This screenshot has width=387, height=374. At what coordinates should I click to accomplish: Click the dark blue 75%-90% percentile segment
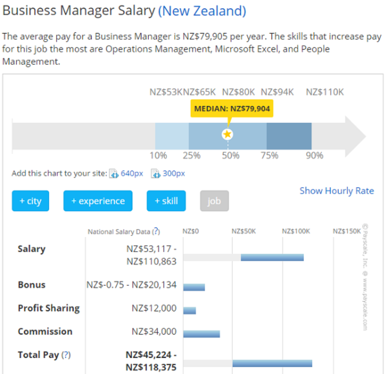point(289,136)
